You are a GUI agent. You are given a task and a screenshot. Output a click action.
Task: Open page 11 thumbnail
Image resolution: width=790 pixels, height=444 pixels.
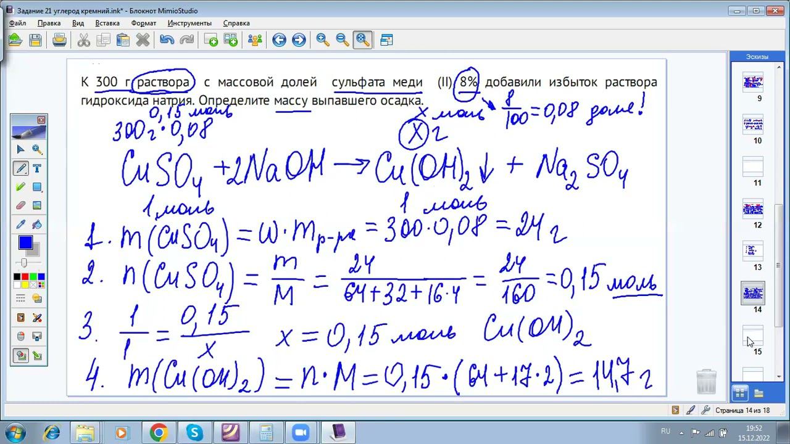753,166
